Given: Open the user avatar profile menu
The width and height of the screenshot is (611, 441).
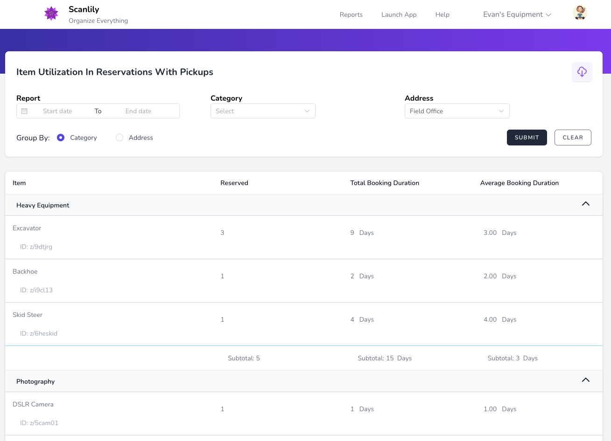Looking at the screenshot, I should [580, 13].
